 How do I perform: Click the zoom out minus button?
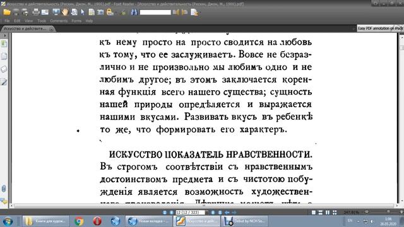pyautogui.click(x=367, y=212)
